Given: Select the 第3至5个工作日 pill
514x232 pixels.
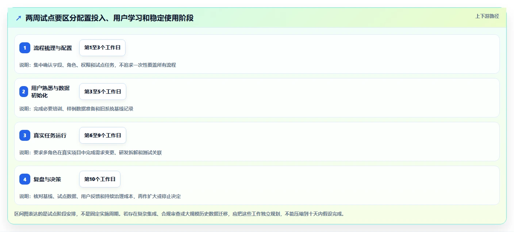Looking at the screenshot, I should pos(103,92).
